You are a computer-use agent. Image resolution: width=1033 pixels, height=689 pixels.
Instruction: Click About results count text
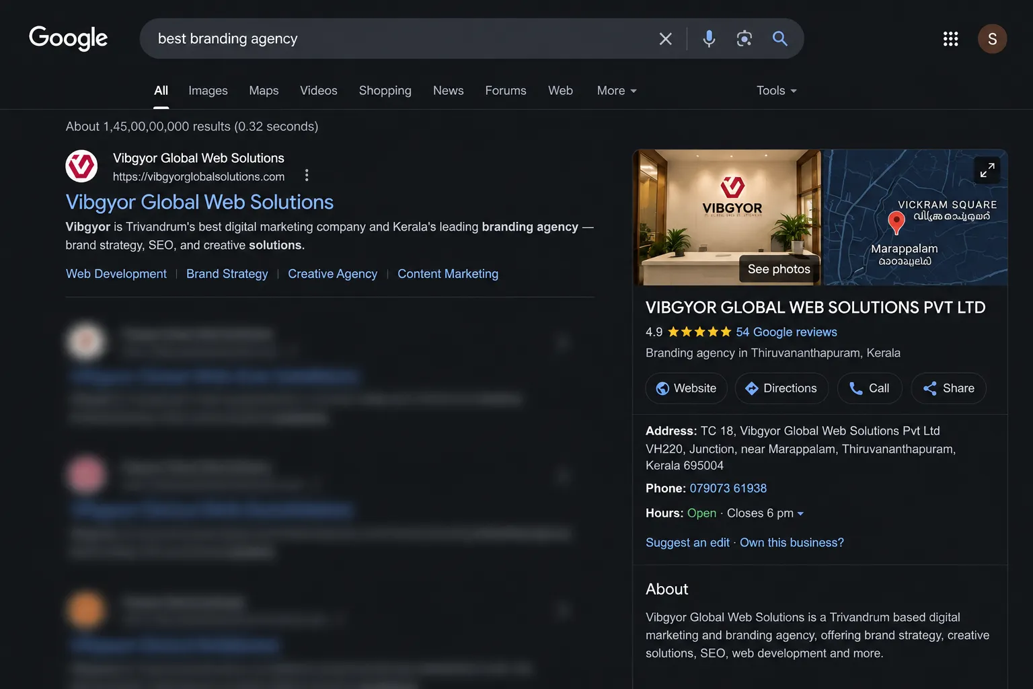click(192, 126)
